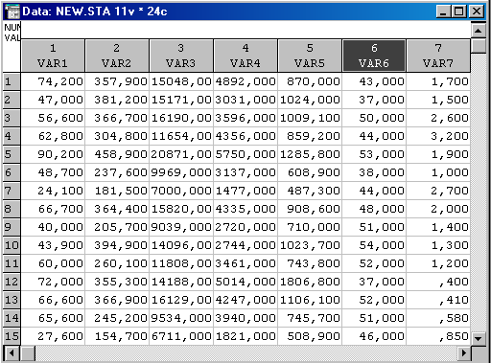
Task: Click cell value ,580 in VAR7
Action: 438,318
